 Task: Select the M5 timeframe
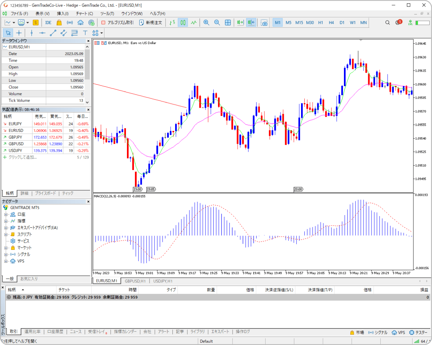pyautogui.click(x=288, y=23)
